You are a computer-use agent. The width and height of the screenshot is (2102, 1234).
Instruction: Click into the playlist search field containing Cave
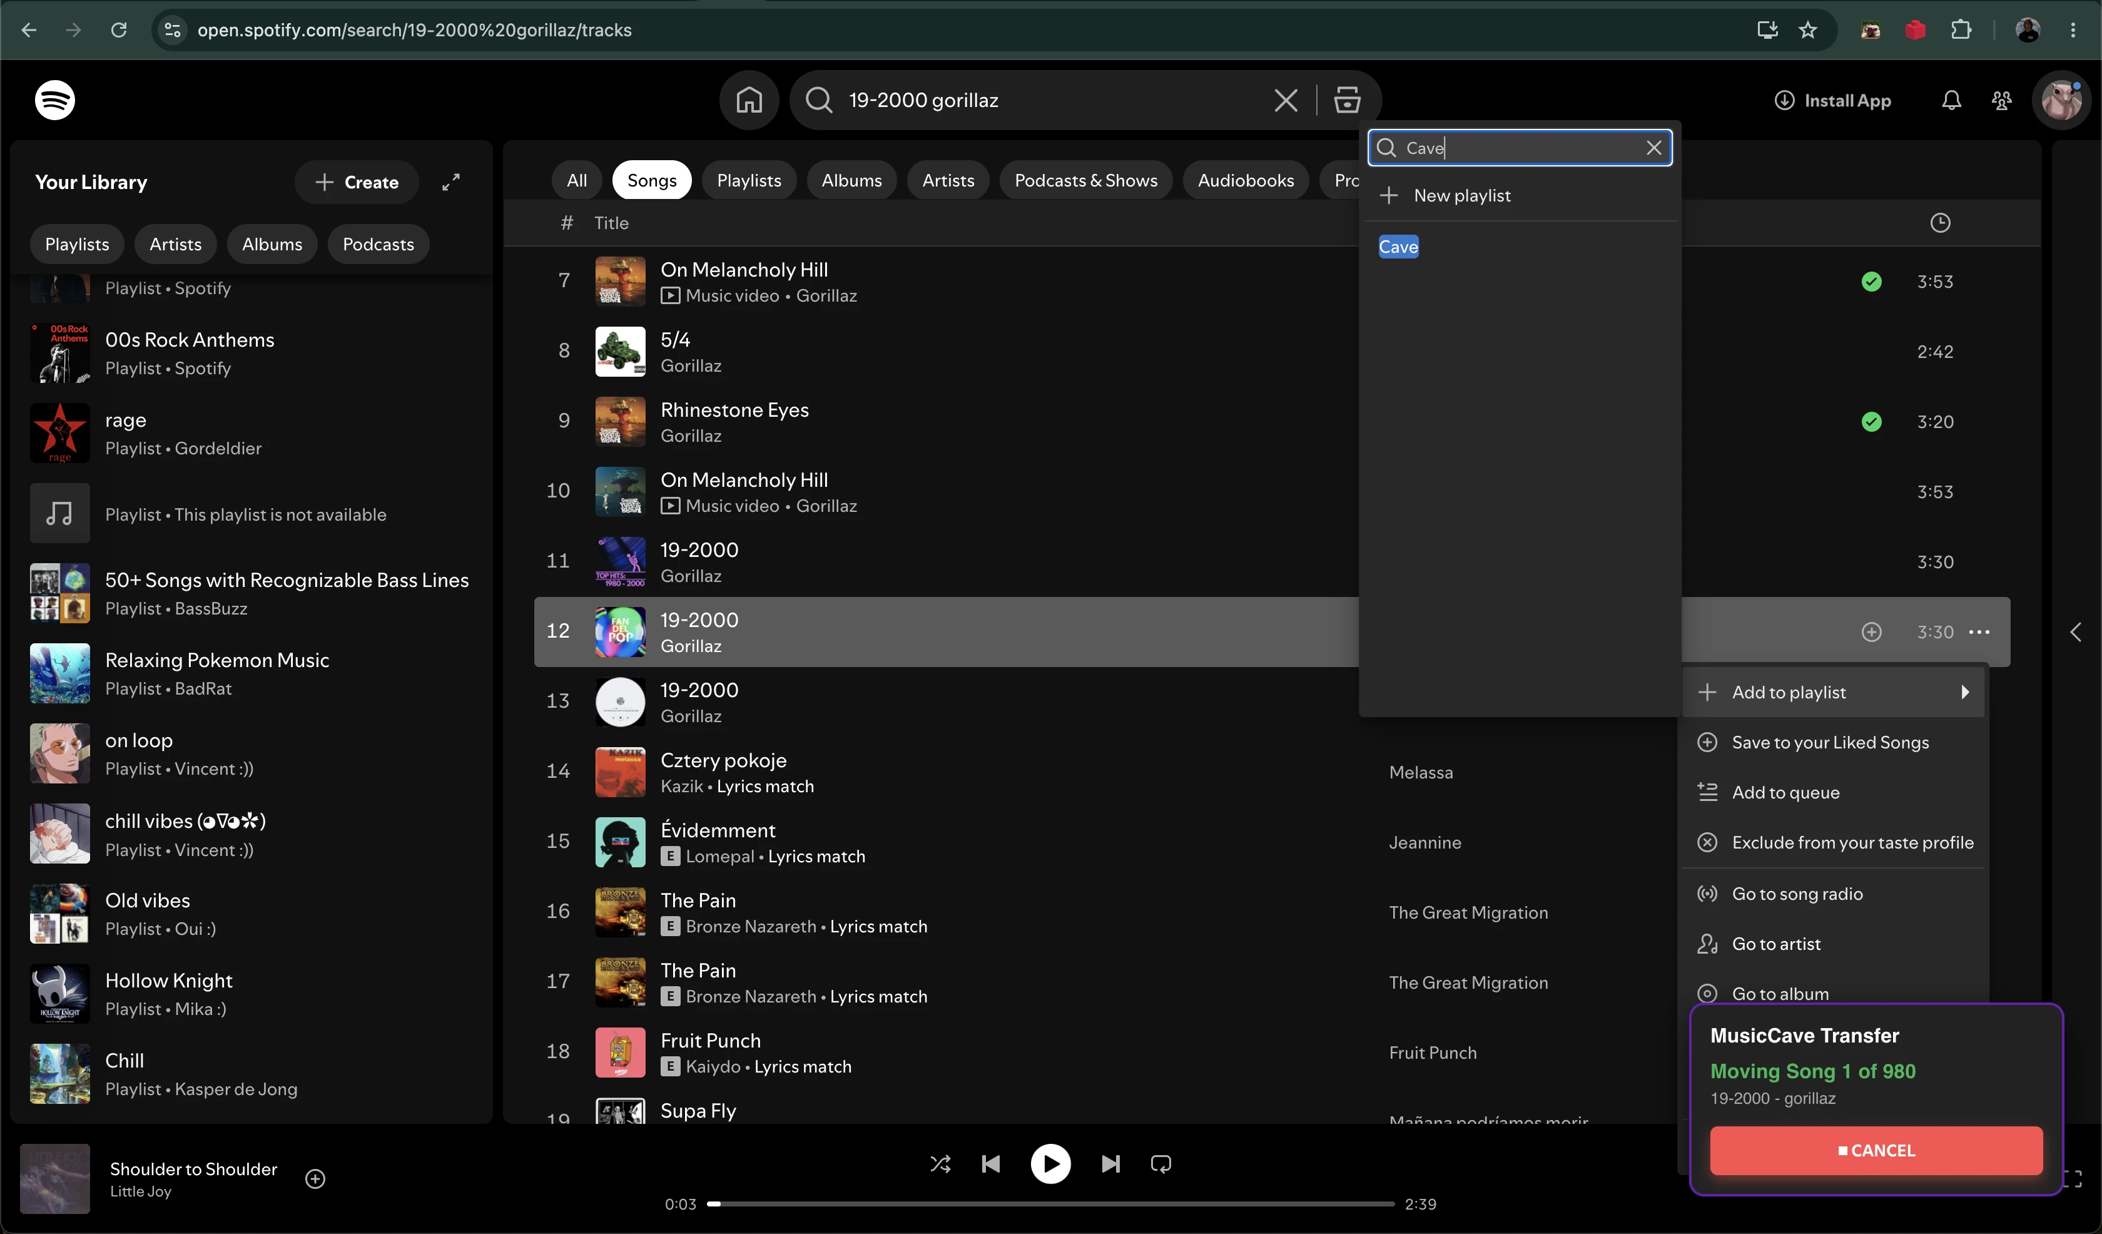1518,148
